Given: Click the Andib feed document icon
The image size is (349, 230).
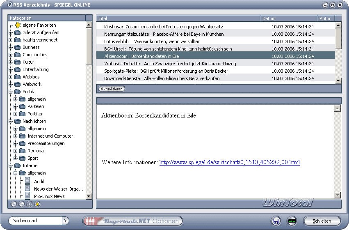Looking at the screenshot, I should click(27, 181).
